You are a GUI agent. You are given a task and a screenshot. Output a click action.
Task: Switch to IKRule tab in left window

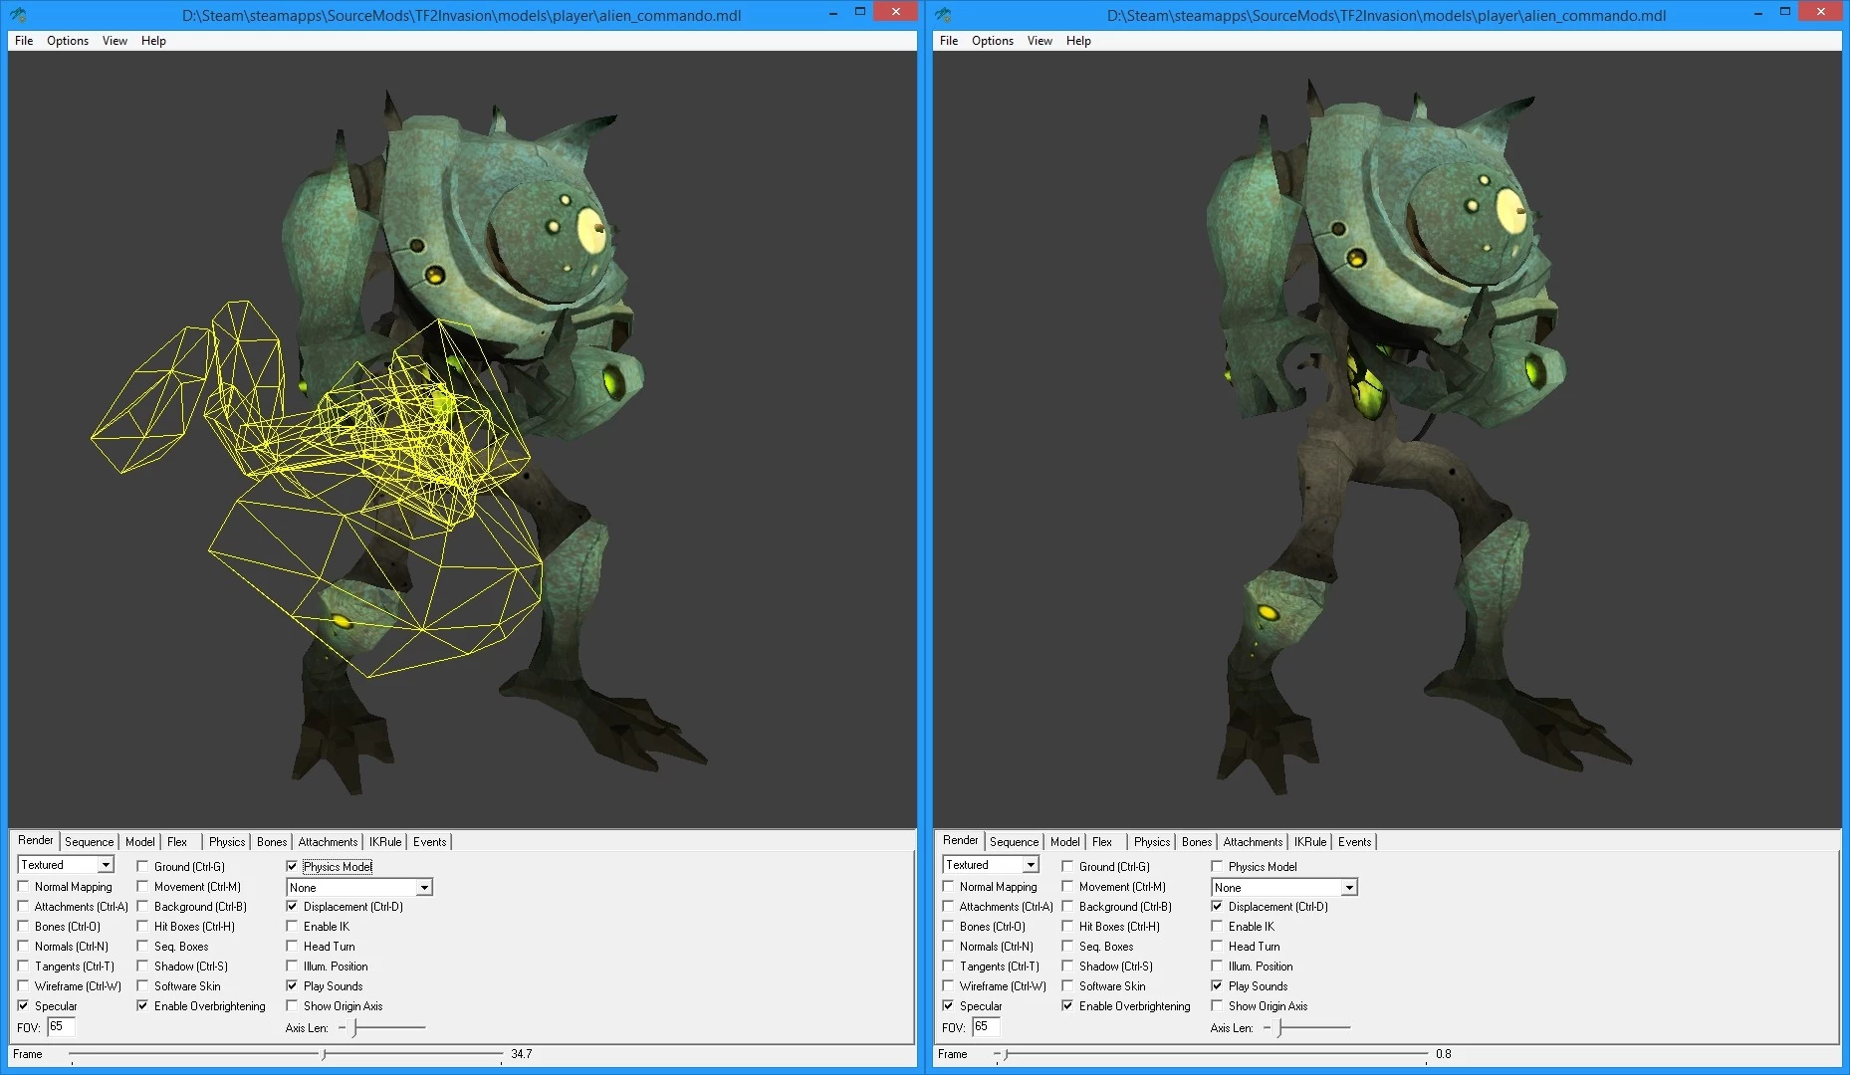[385, 842]
